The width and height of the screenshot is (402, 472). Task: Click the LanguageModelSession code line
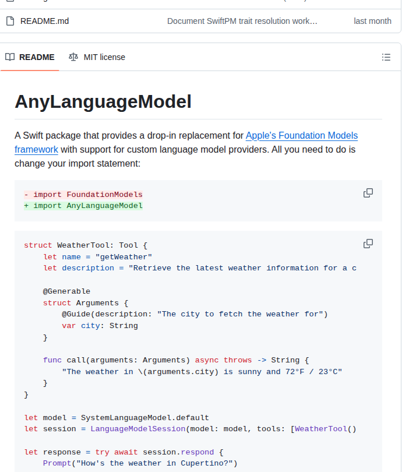[190, 429]
